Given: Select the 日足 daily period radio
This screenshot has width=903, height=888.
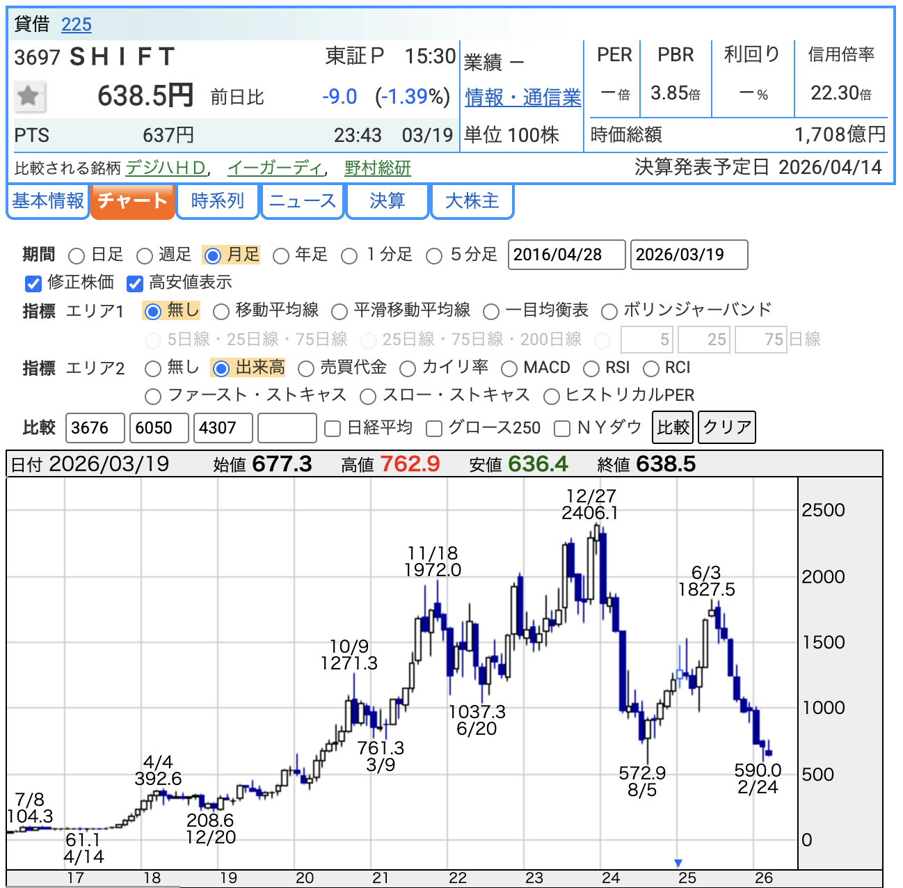Looking at the screenshot, I should tap(77, 256).
